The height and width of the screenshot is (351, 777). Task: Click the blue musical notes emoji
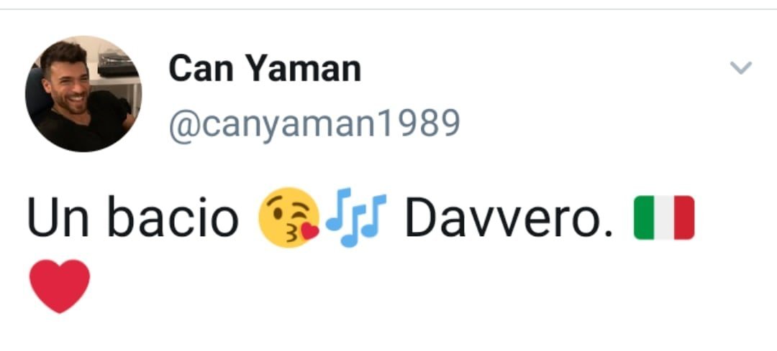coord(355,217)
